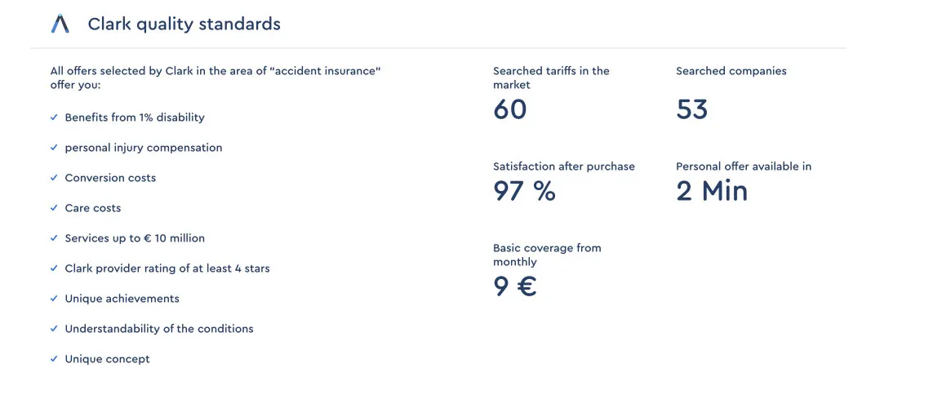Click the checkmark next to Care costs
951x399 pixels.
coord(54,208)
